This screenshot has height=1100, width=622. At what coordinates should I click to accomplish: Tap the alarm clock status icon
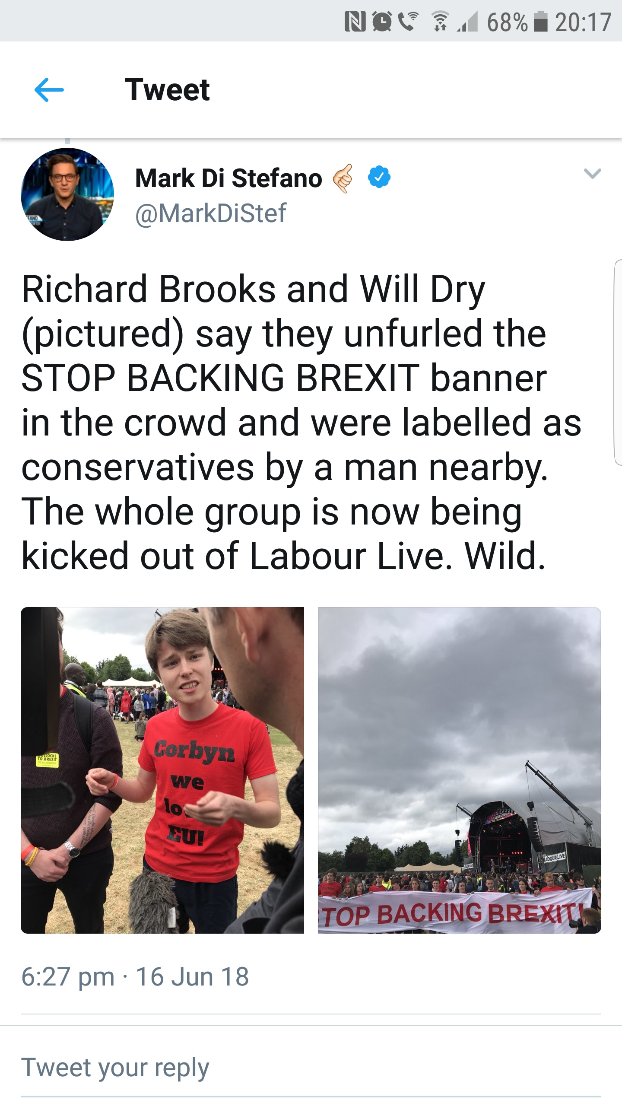pos(382,22)
